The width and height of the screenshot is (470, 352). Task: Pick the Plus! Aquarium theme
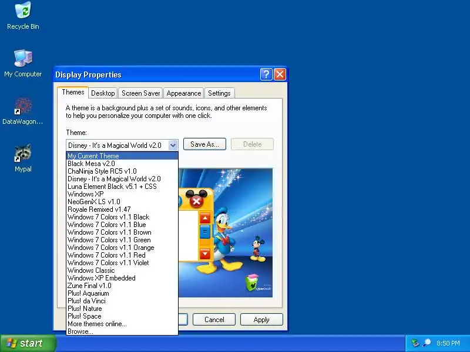122,293
